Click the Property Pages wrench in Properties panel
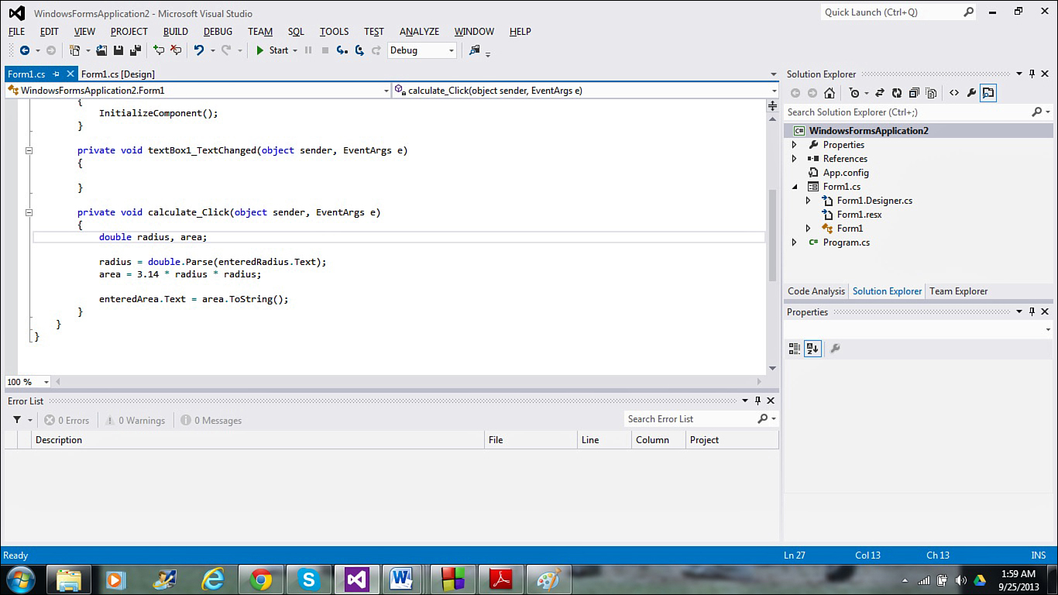 coord(835,349)
